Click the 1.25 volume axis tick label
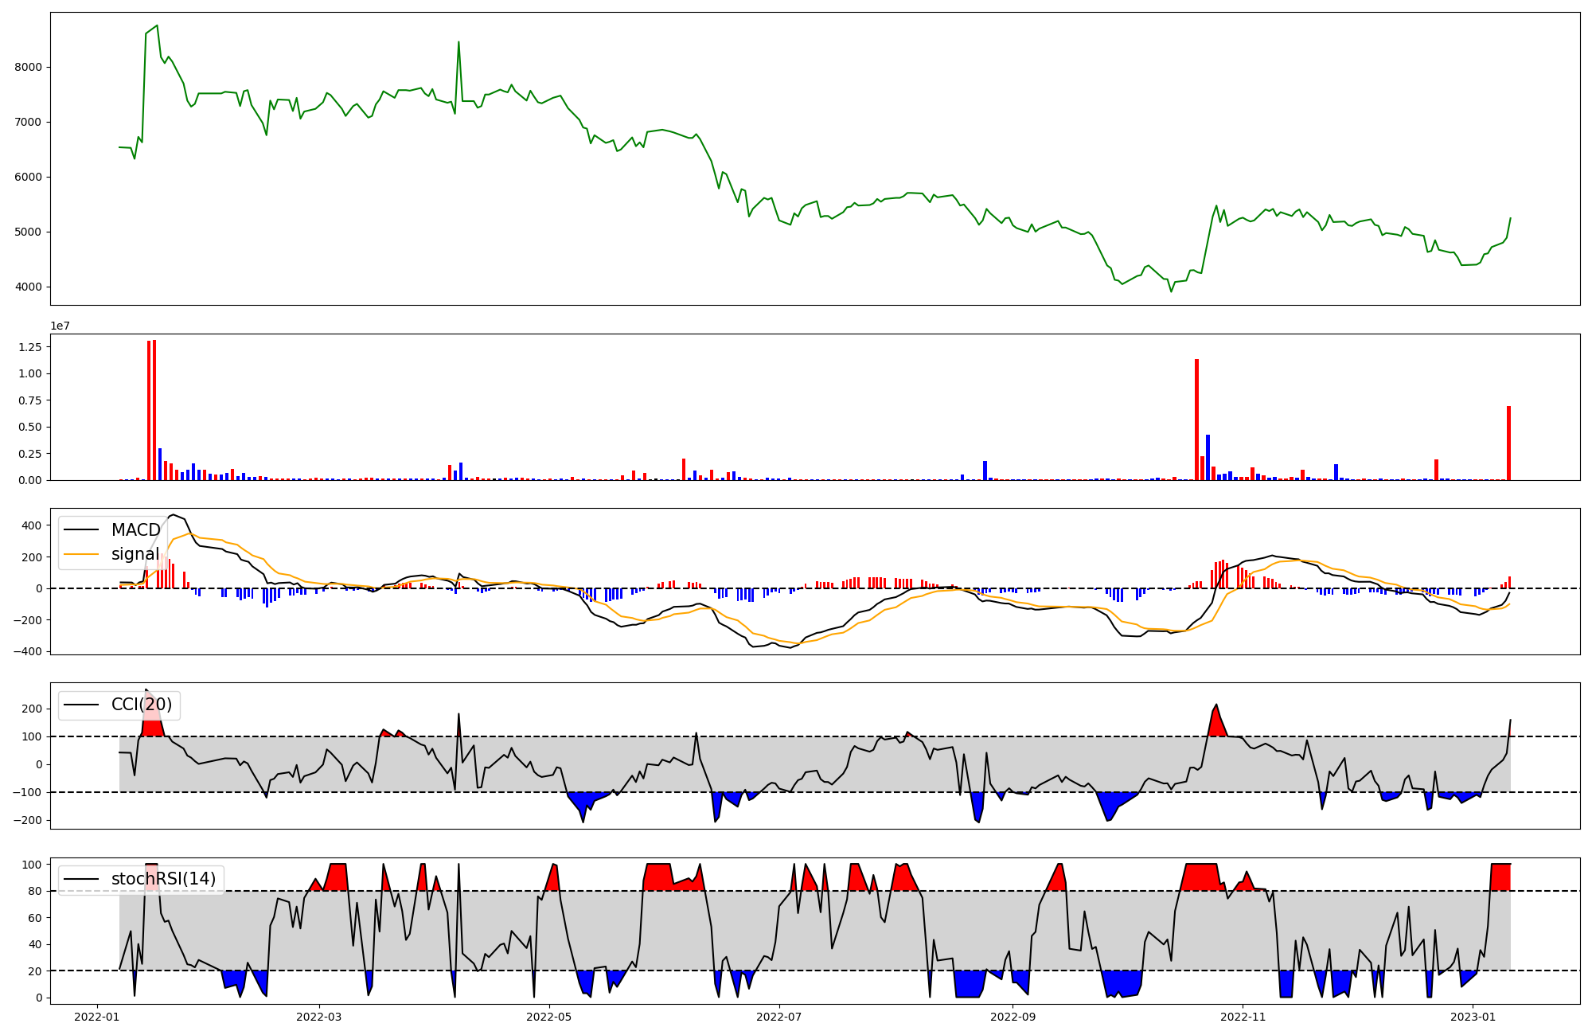This screenshot has height=1035, width=1592. click(x=29, y=346)
